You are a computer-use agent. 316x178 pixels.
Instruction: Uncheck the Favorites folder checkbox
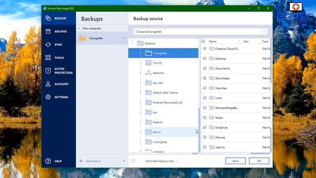click(205, 88)
